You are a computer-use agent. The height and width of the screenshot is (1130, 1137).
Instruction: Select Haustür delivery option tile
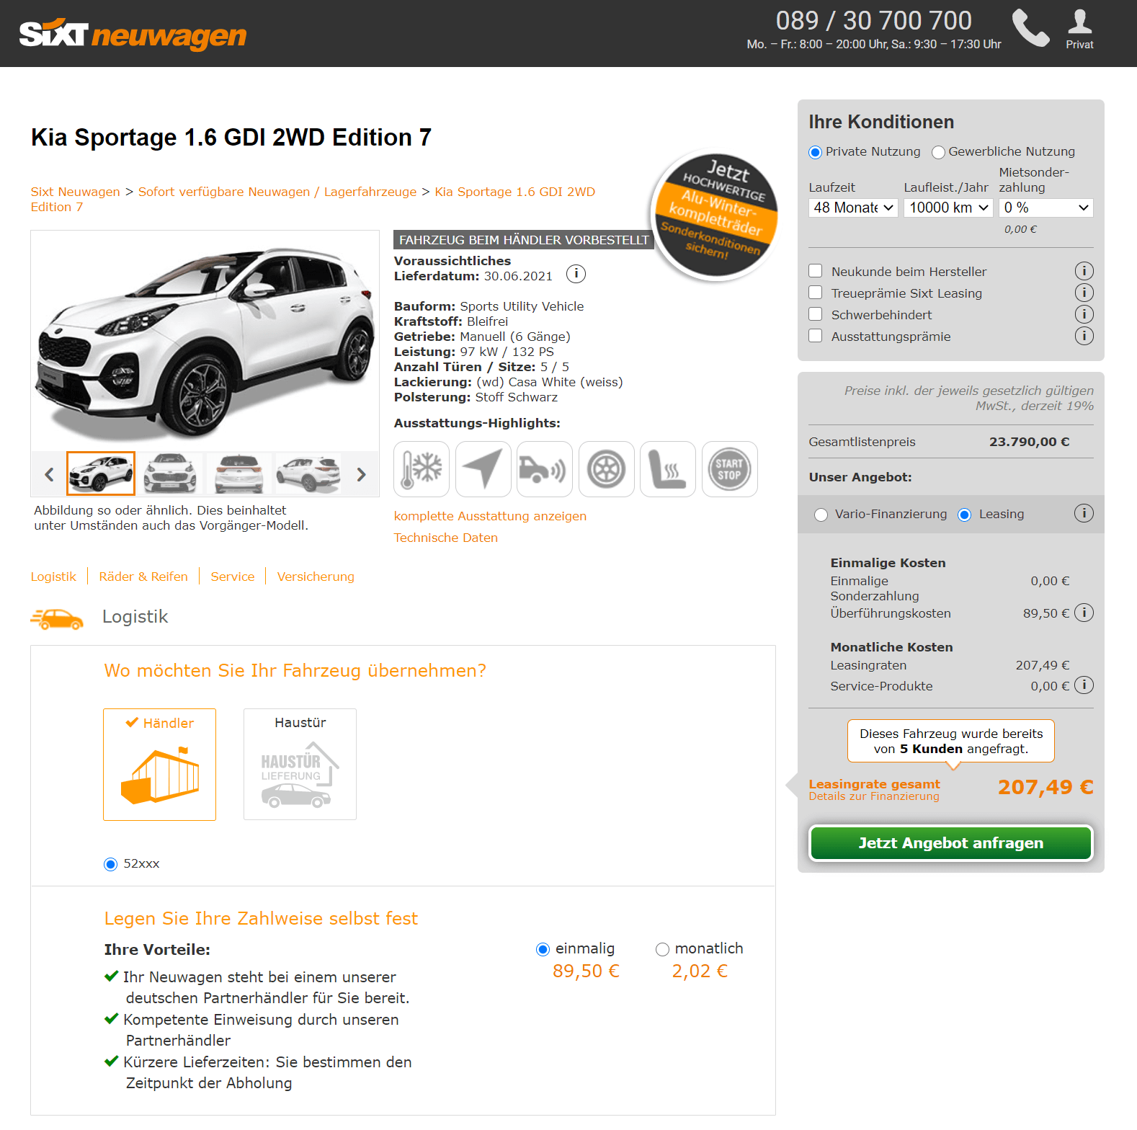pos(300,764)
